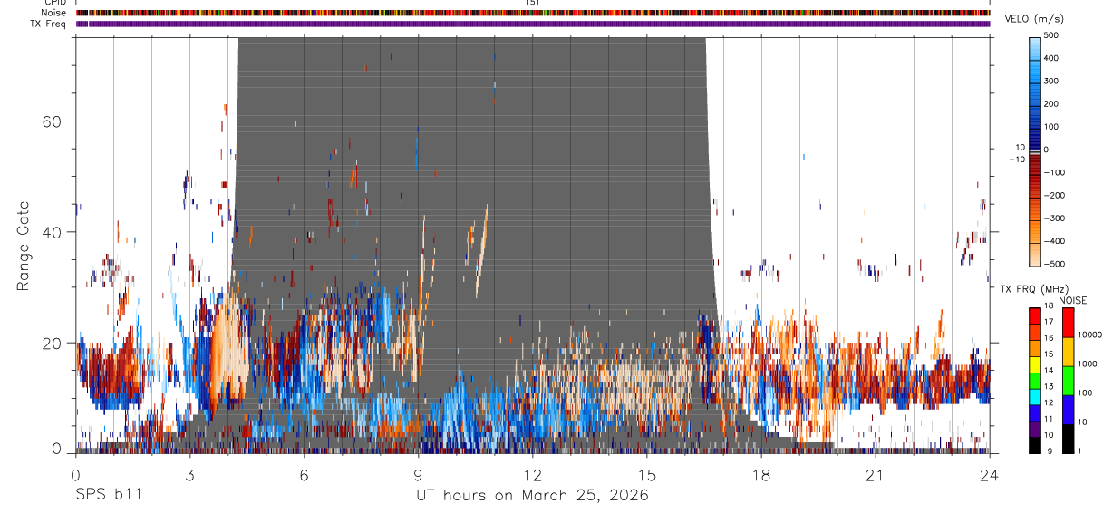Click the 10000 label in noise legend
The image size is (1113, 514).
(x=1092, y=335)
